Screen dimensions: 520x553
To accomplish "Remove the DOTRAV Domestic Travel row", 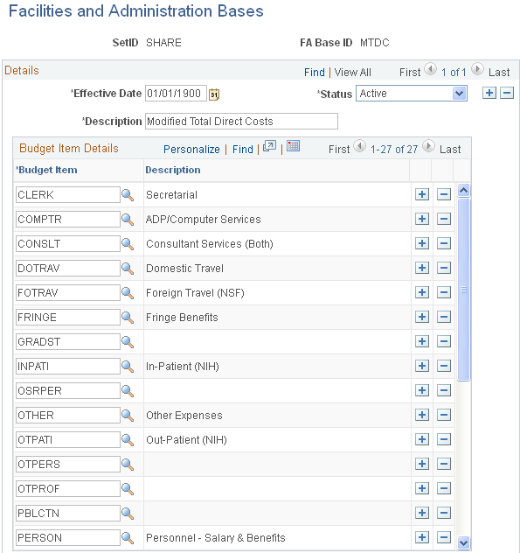I will [x=444, y=268].
